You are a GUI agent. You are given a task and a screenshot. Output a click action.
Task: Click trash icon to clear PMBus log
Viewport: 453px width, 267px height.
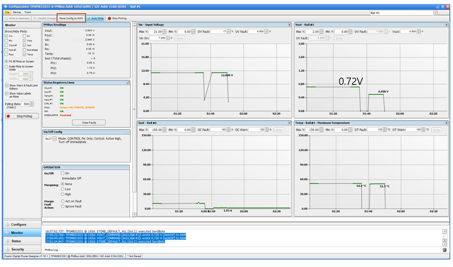(x=445, y=250)
